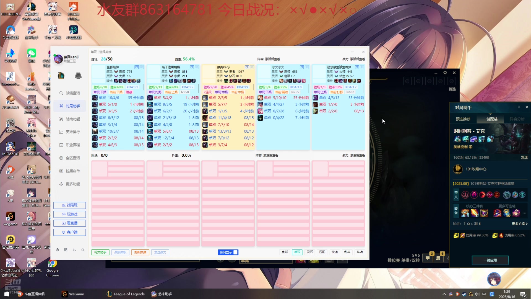Select the 快速 queue filter
This screenshot has width=531, height=299.
[335, 252]
